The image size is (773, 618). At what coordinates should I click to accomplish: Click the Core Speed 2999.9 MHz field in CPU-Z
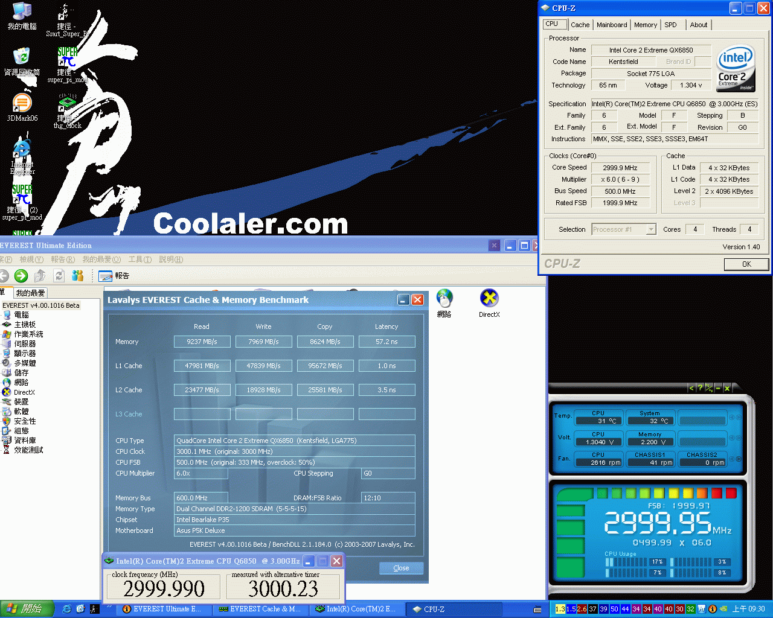620,168
